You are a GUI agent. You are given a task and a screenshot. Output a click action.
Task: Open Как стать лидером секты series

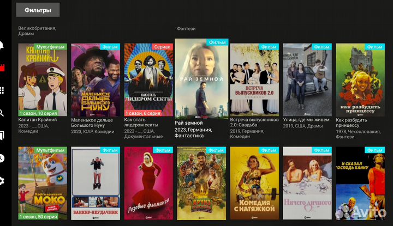coord(148,80)
